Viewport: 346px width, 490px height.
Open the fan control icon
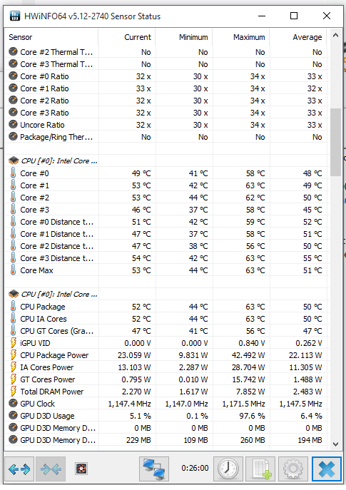[81, 469]
